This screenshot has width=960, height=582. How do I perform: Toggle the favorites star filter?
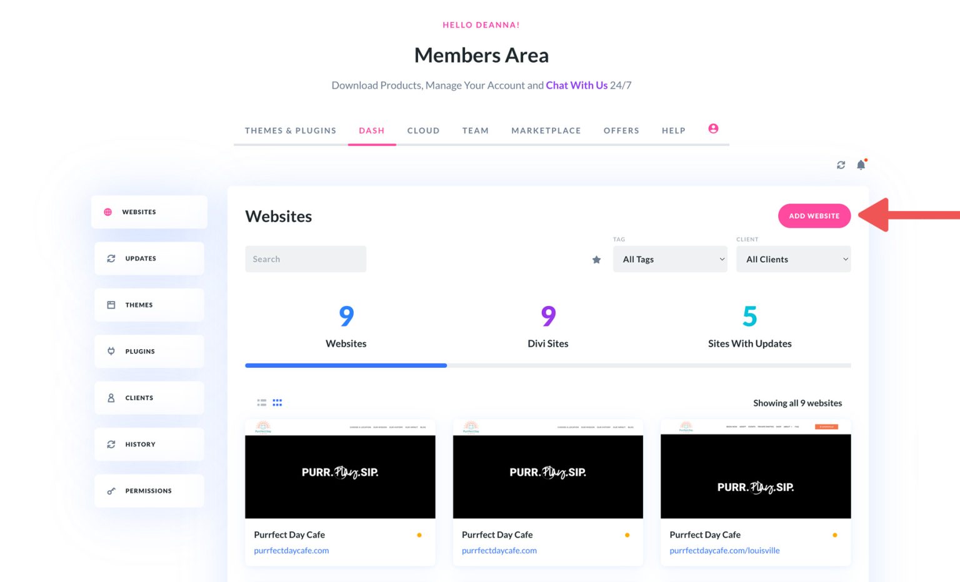(x=596, y=259)
